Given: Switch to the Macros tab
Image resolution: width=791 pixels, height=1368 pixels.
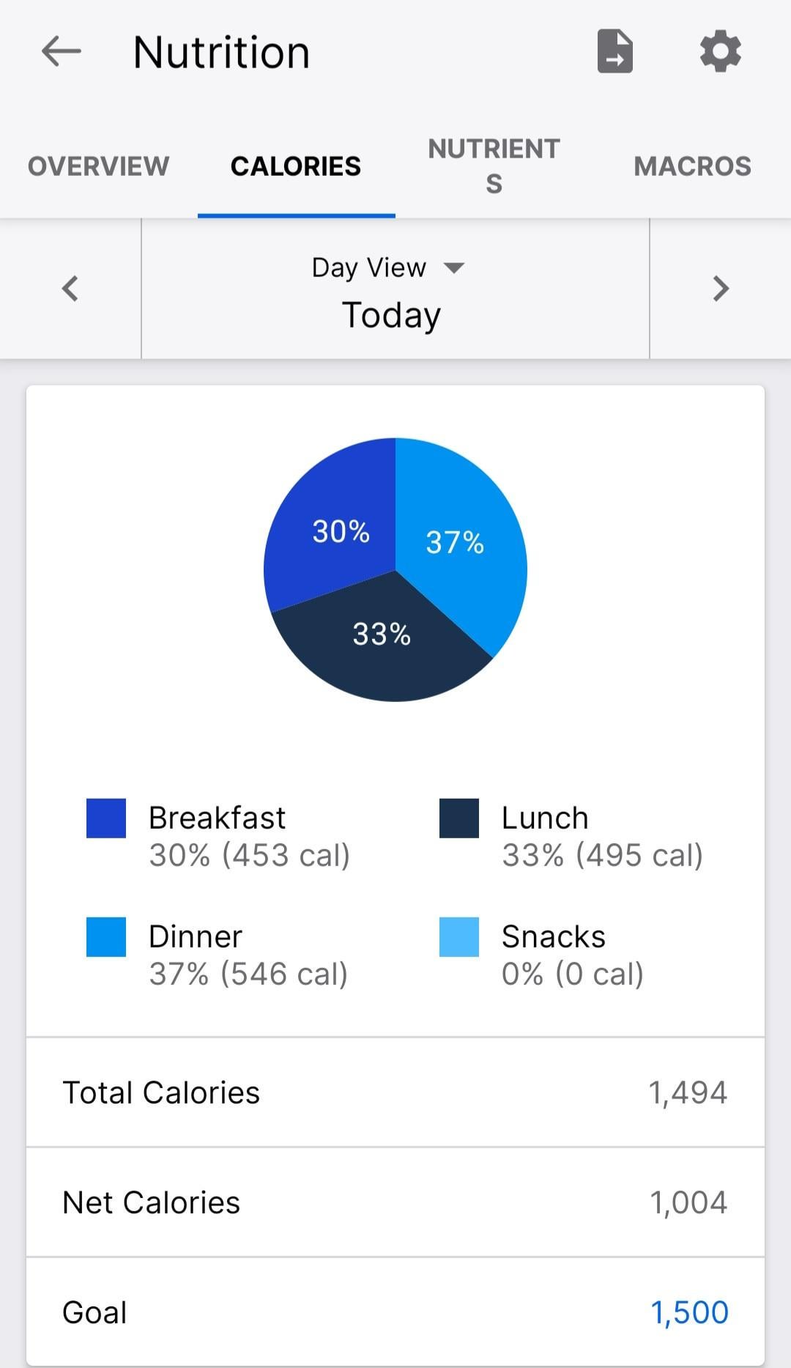Looking at the screenshot, I should point(692,166).
